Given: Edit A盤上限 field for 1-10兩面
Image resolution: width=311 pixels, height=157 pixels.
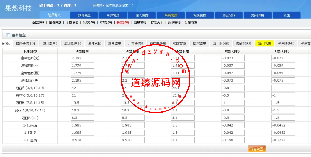Looking at the screenshot, I should pos(133,125).
